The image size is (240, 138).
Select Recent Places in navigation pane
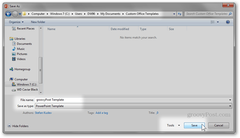(23, 28)
